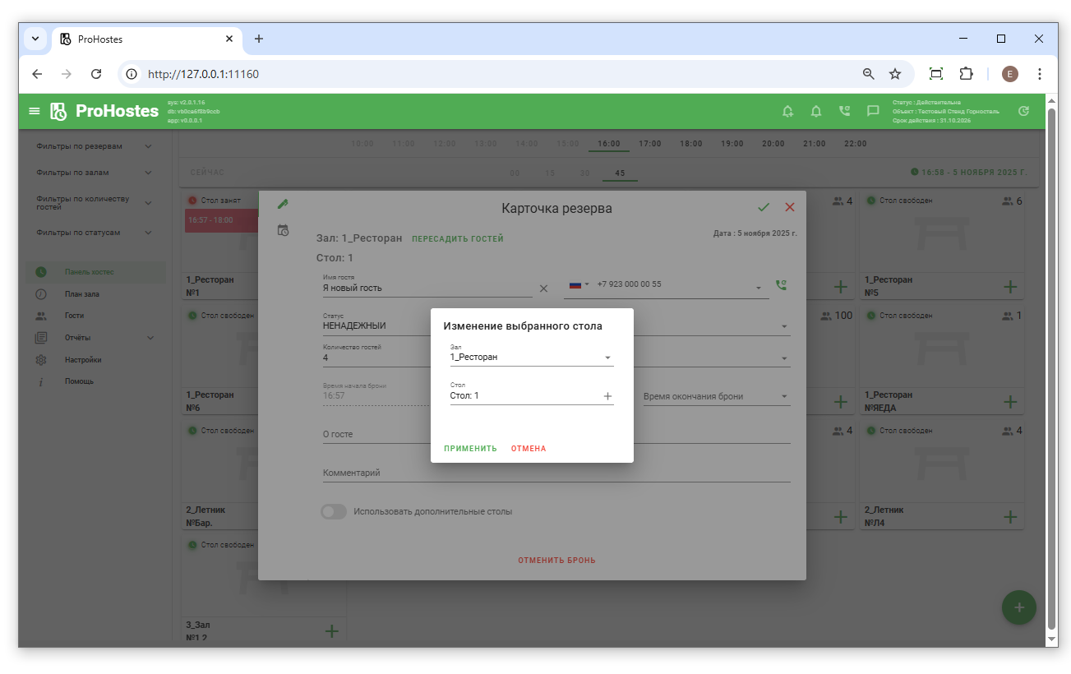Click the ОТМЕНА button in the dialog

pos(529,449)
